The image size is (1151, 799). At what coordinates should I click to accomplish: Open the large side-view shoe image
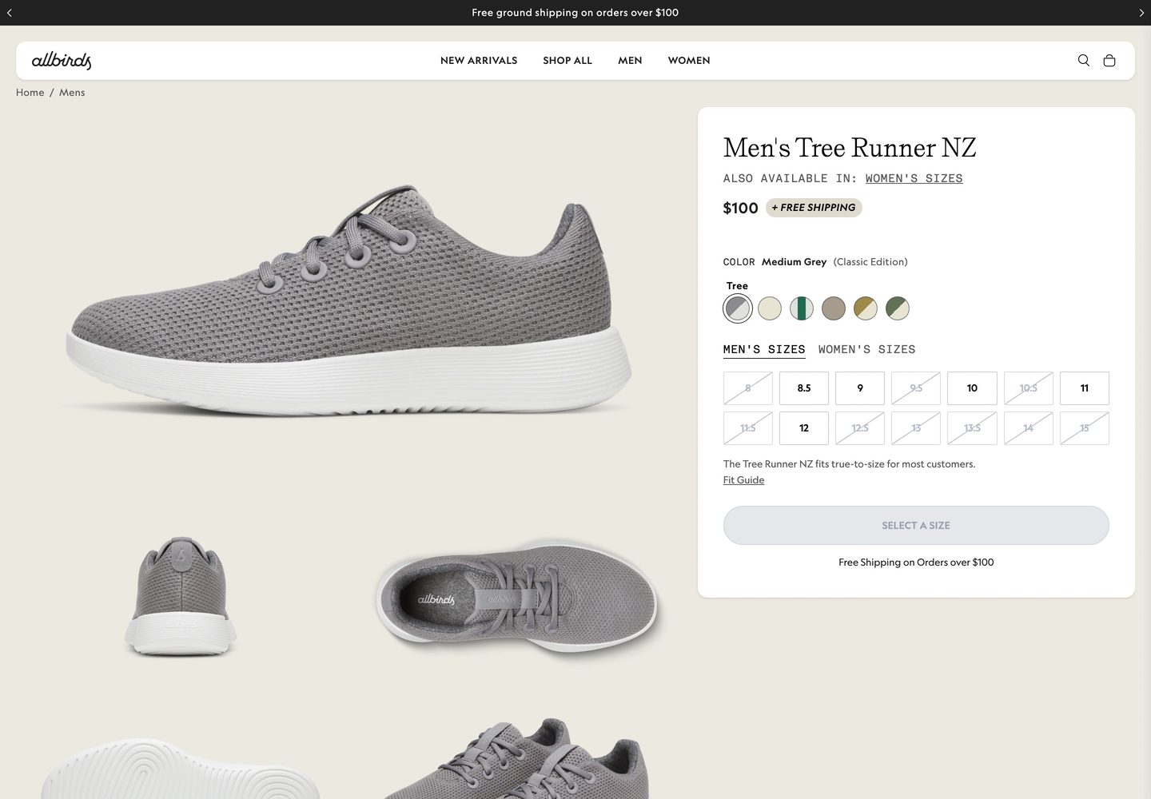[348, 300]
